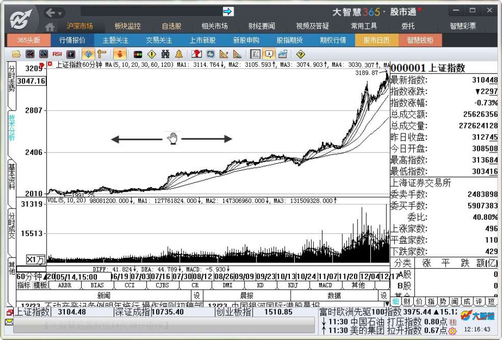502x340 pixels.
Task: Open the 板块监控 menu
Action: 128,26
